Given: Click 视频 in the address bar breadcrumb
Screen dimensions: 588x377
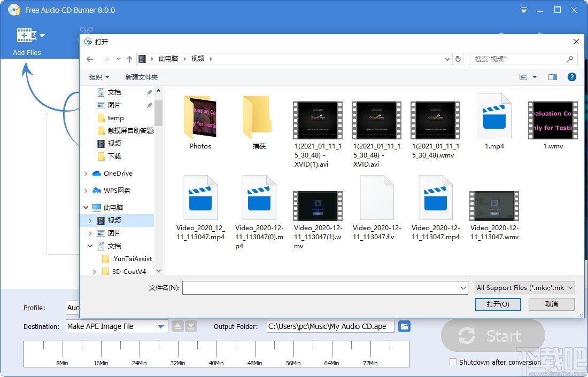Looking at the screenshot, I should click(198, 59).
